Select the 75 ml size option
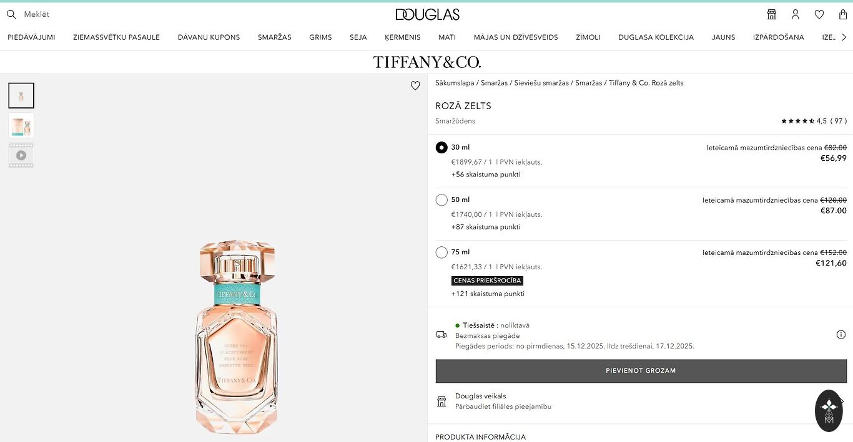The image size is (853, 442). (441, 252)
